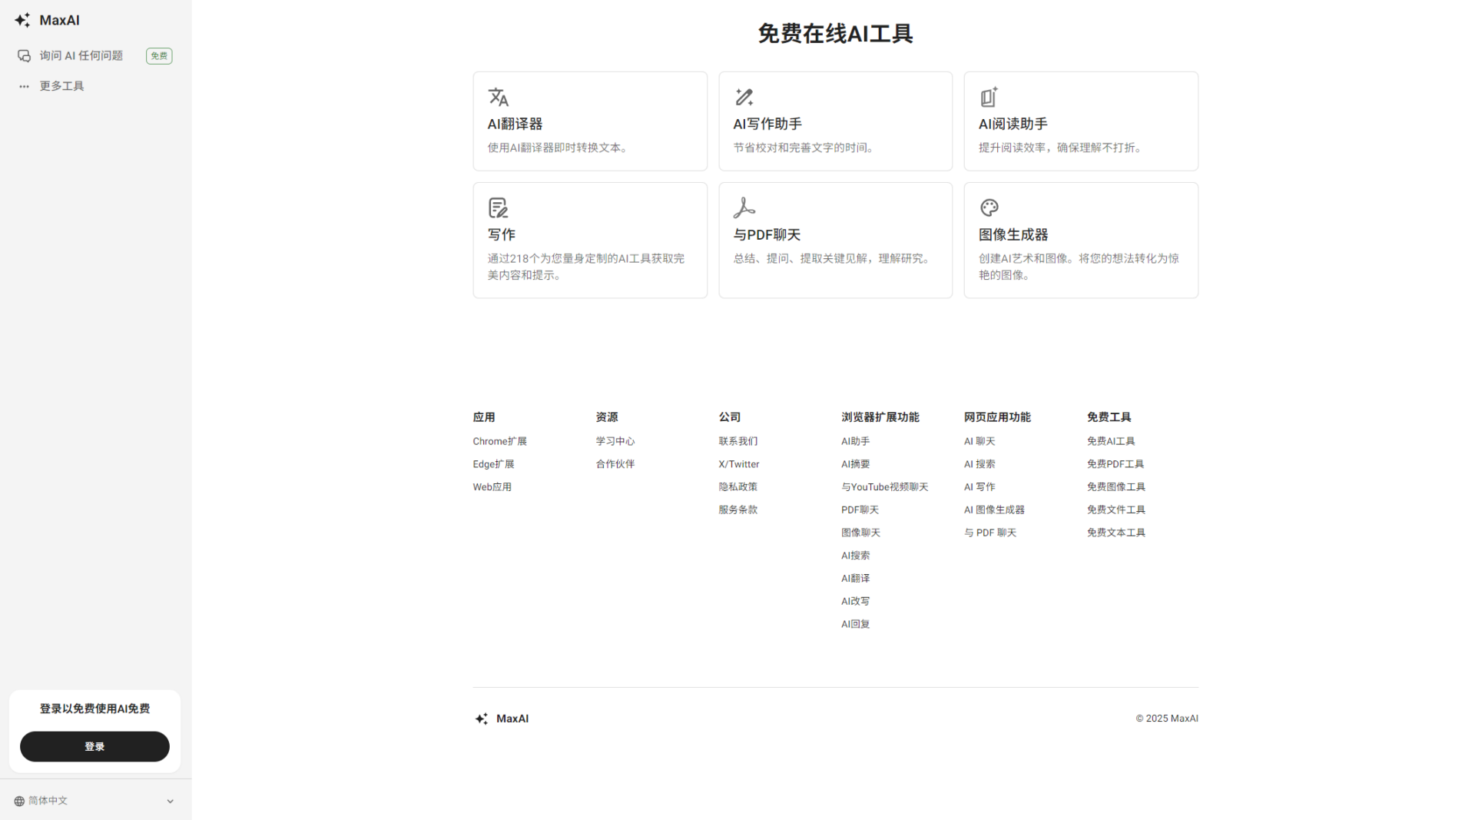Image resolution: width=1475 pixels, height=820 pixels.
Task: Click the 免费PDF工具 link under 免费工具
Action: coord(1115,463)
